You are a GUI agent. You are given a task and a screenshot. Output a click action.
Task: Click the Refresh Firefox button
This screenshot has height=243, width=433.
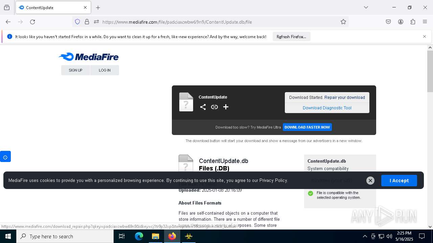[x=291, y=37]
